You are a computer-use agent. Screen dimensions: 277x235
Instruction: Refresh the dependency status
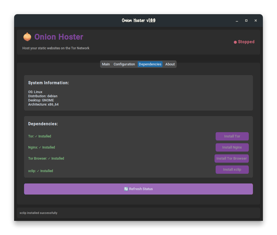pos(138,189)
